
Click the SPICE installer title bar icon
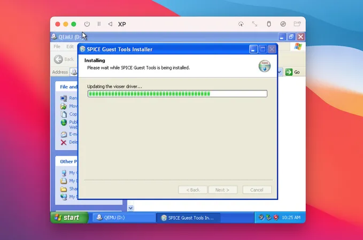(82, 49)
